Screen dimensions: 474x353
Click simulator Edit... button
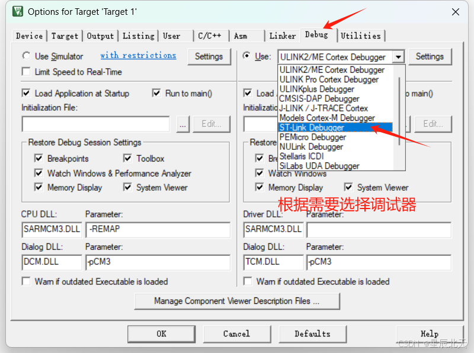[212, 124]
